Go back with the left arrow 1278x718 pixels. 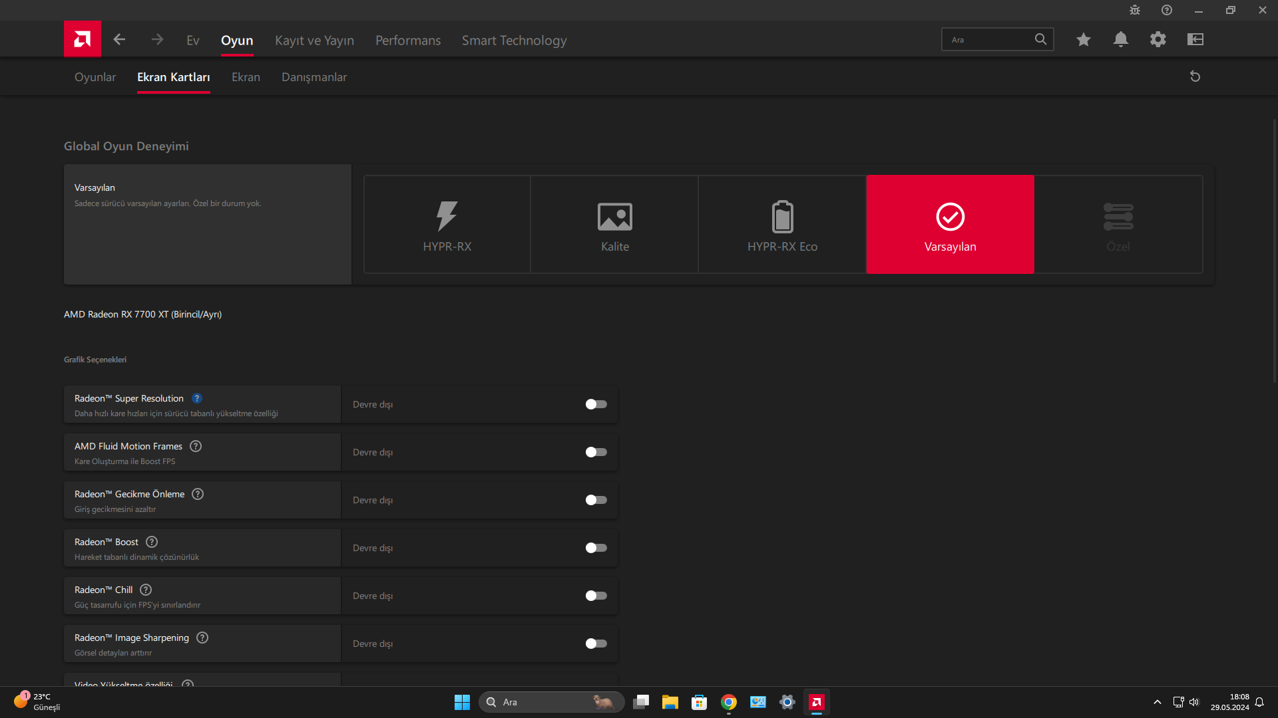[119, 40]
